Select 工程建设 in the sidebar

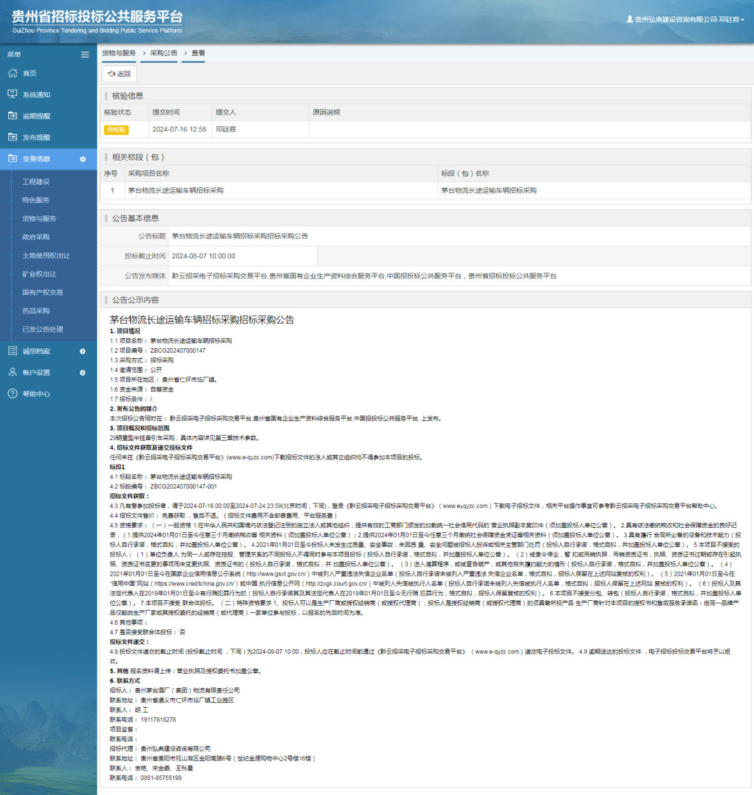click(36, 182)
